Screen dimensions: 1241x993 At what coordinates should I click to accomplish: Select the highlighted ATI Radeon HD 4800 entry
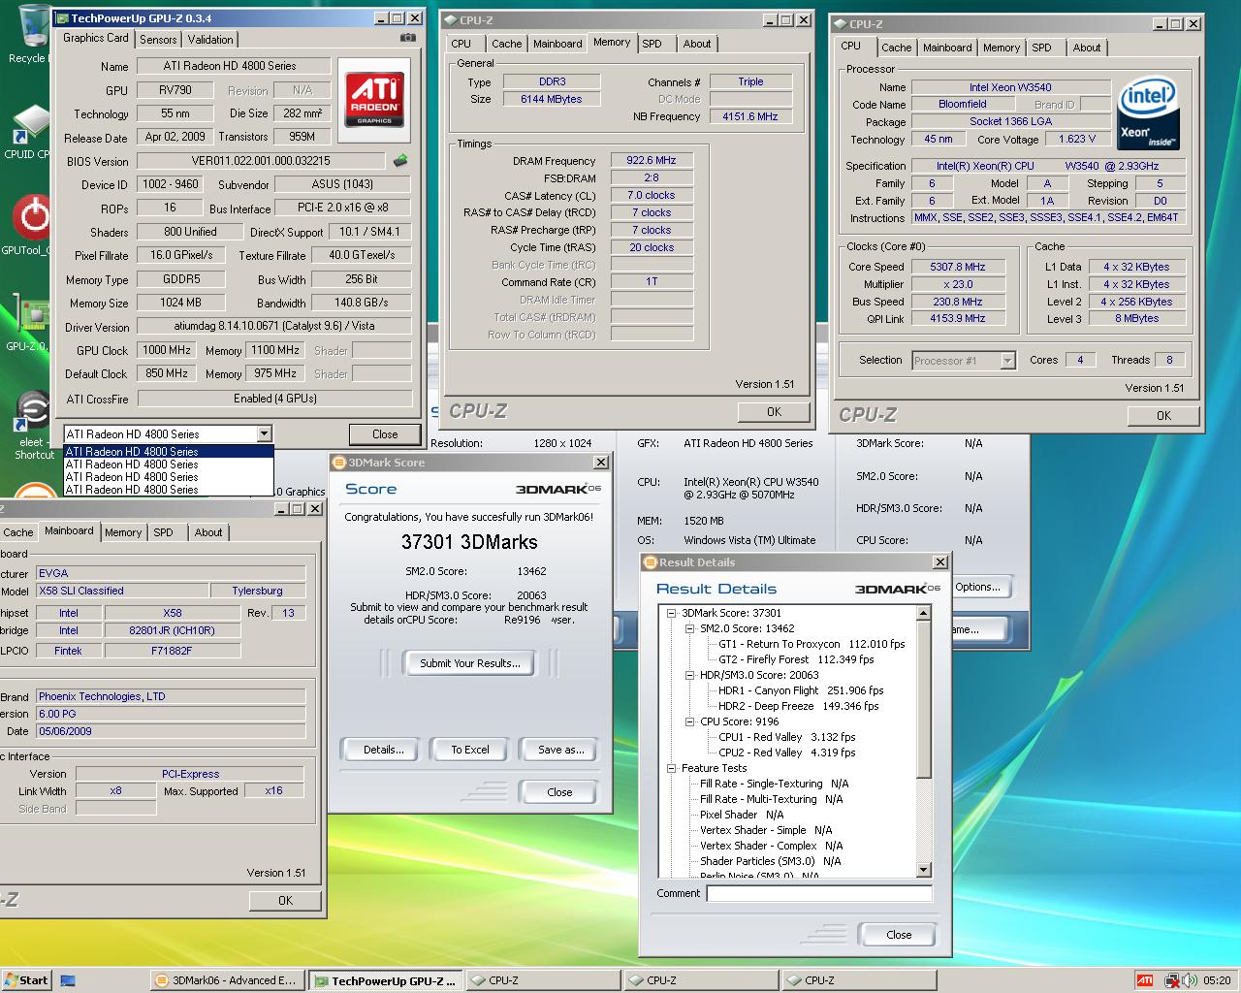click(169, 451)
